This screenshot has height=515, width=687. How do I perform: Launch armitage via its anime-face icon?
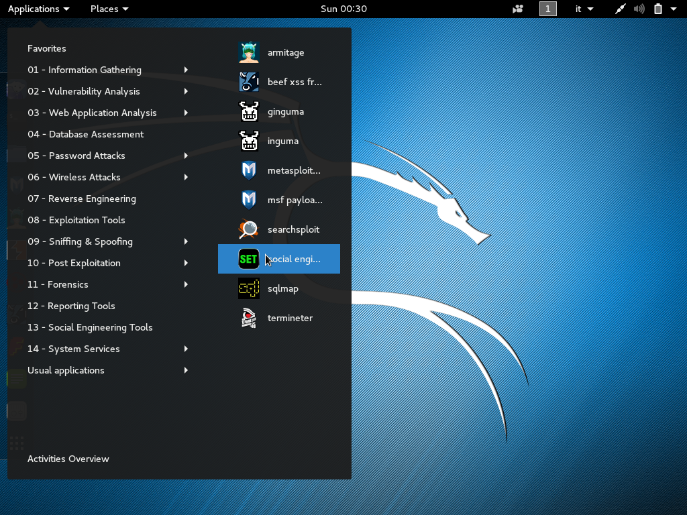coord(249,52)
